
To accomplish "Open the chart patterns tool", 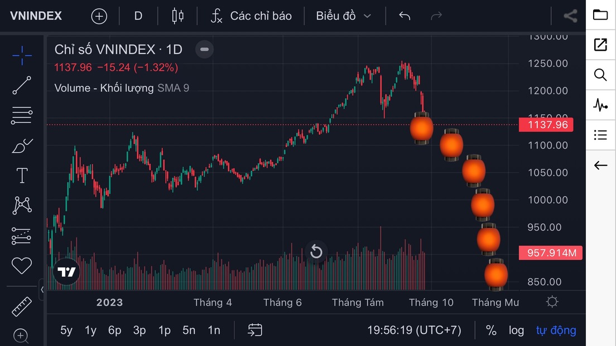I will (x=22, y=206).
